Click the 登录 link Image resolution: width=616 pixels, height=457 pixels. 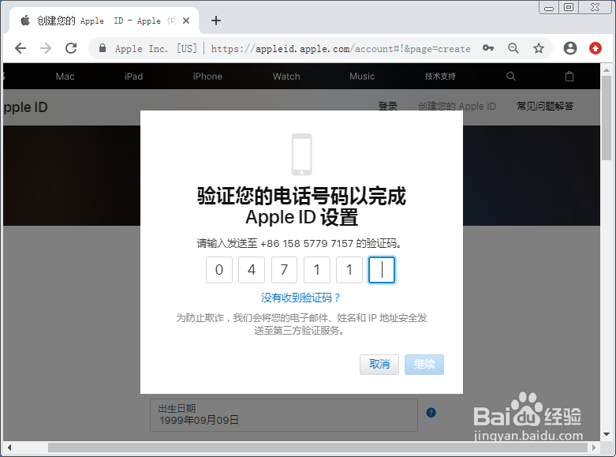pos(388,107)
